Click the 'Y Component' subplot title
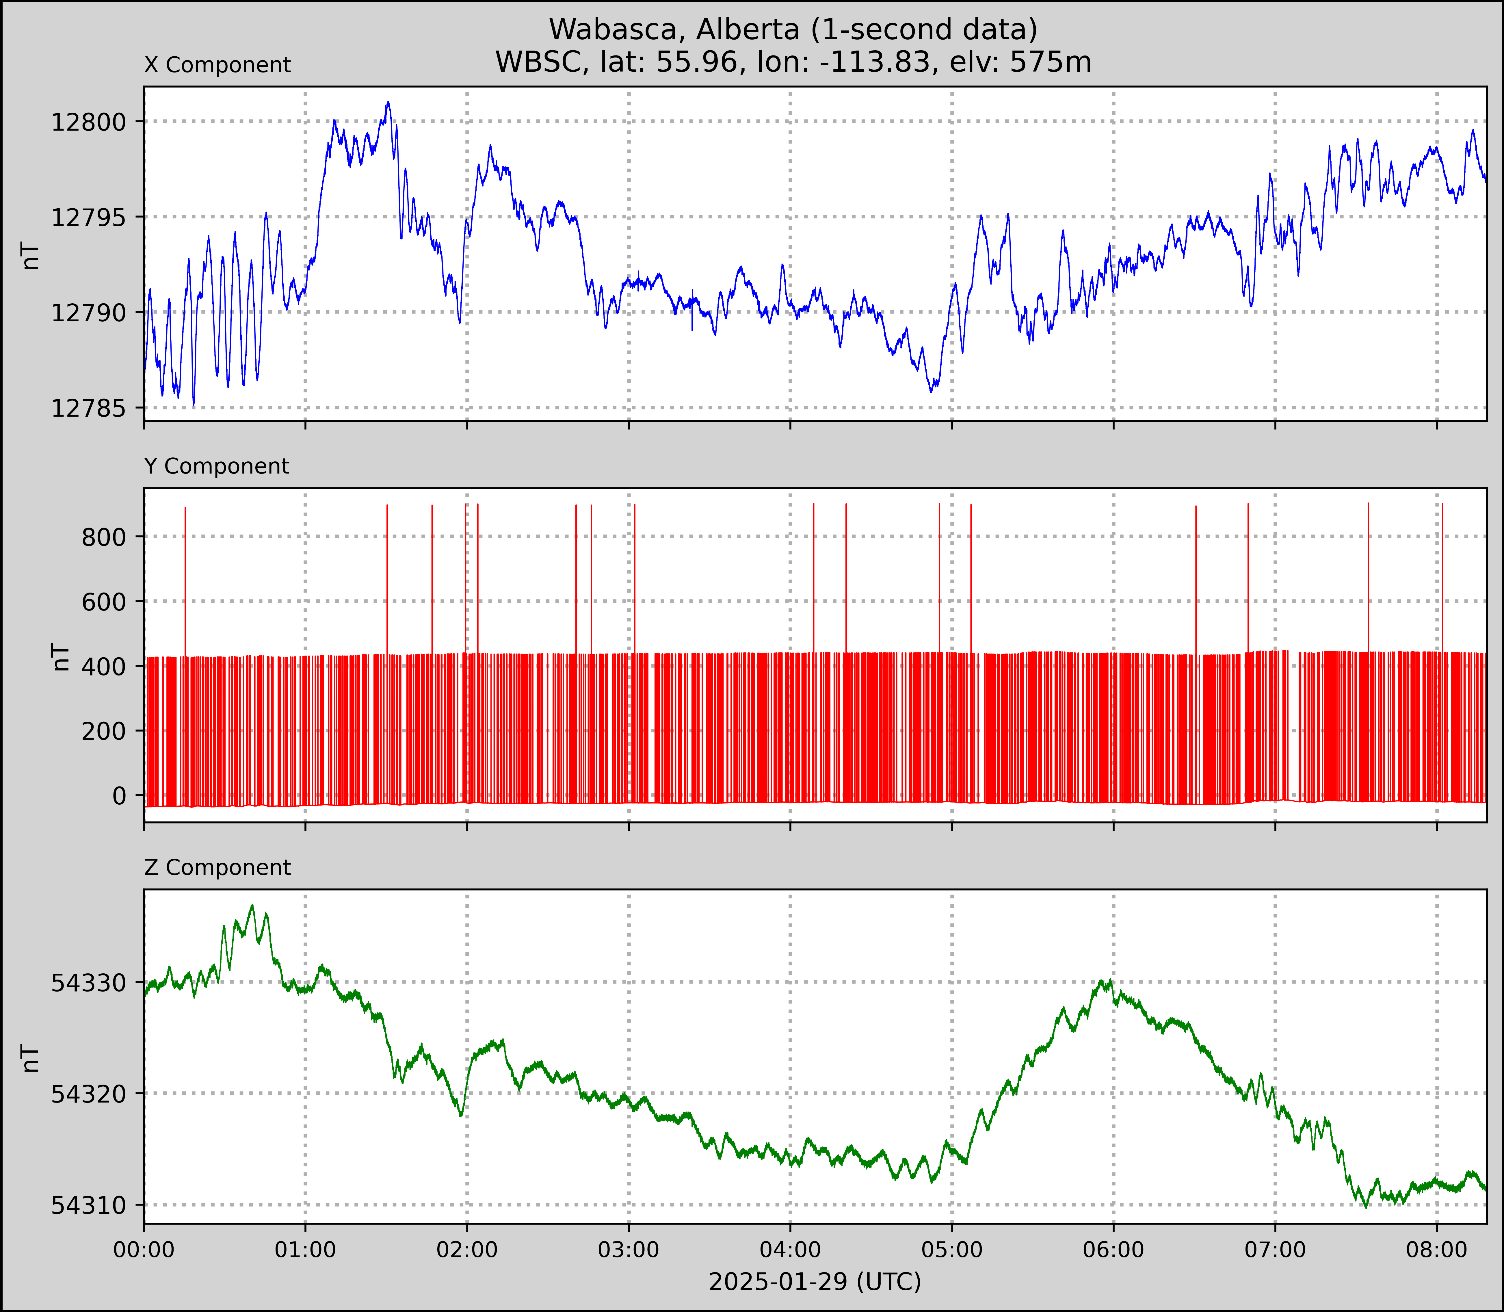The width and height of the screenshot is (1504, 1312). coord(217,466)
